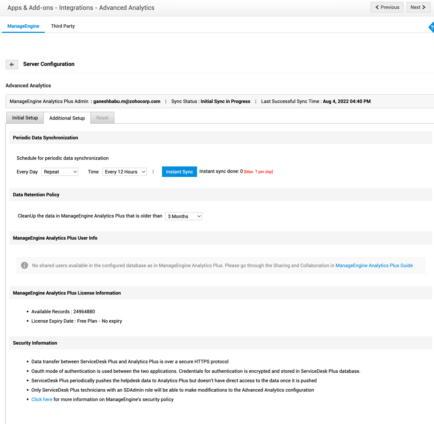
Task: Switch to the ManageEngine tab
Action: point(23,26)
